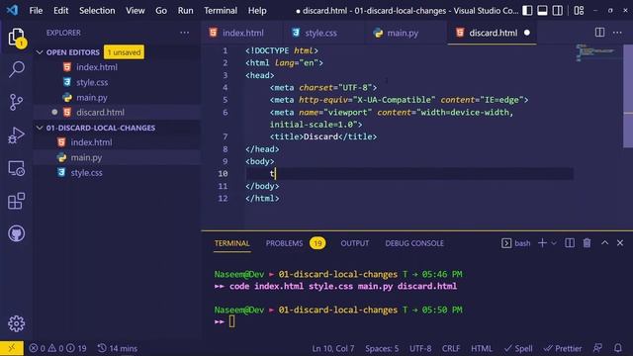Open the Search view
The image size is (633, 356).
[x=17, y=69]
